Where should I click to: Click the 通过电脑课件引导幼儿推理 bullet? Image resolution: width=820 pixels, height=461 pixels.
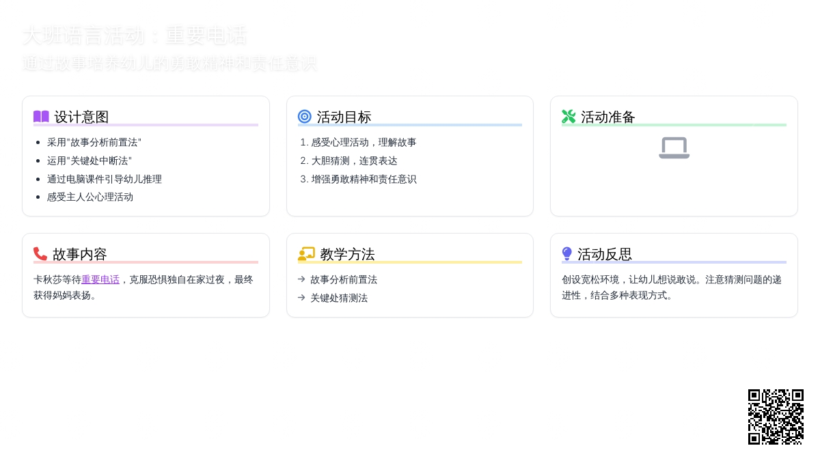click(105, 179)
